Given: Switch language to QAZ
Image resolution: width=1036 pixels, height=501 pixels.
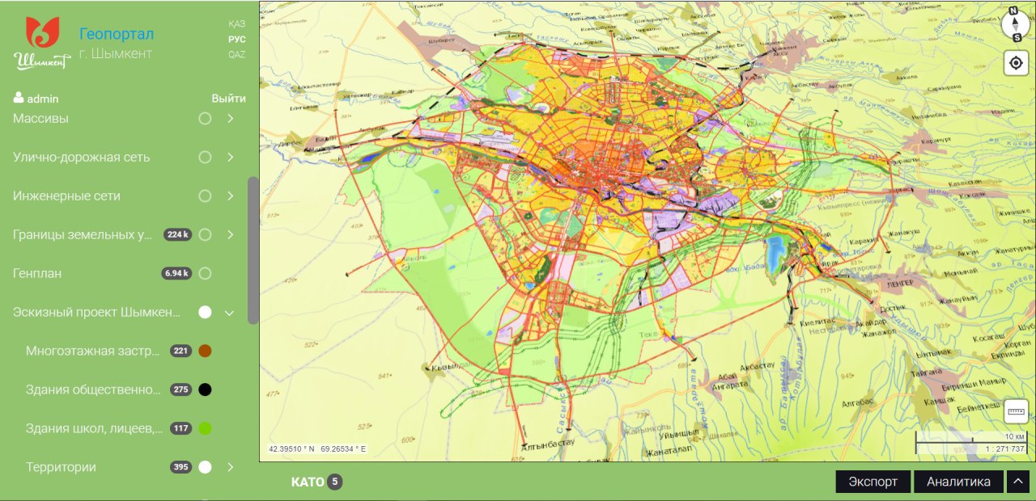Looking at the screenshot, I should (x=236, y=55).
